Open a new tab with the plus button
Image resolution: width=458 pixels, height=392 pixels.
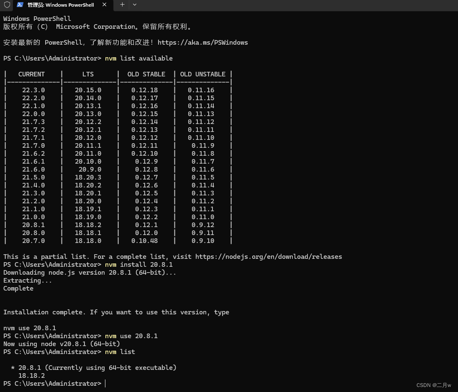(123, 5)
